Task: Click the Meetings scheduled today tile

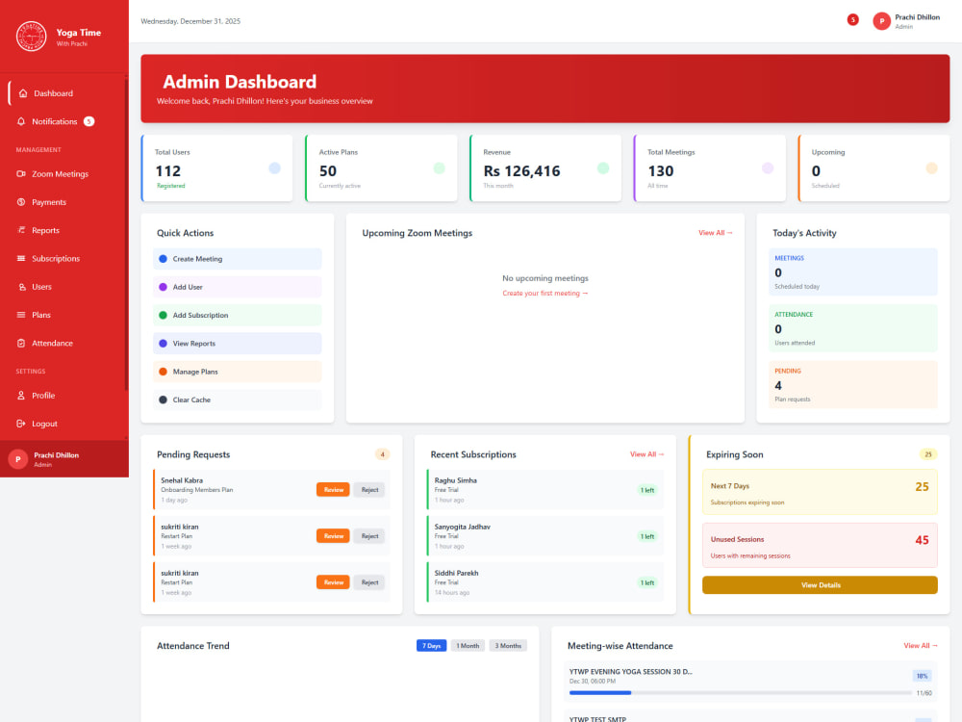Action: [852, 272]
